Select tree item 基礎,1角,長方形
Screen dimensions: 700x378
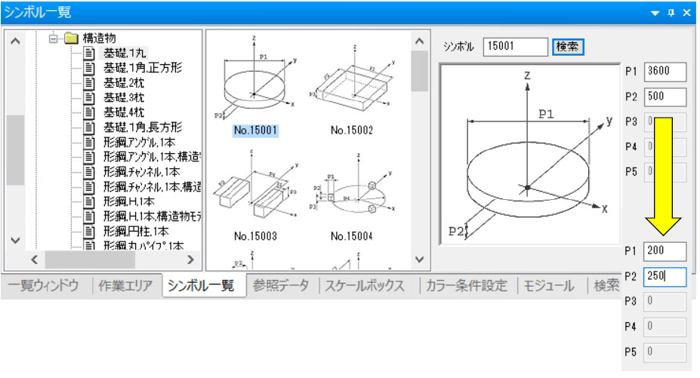[143, 128]
